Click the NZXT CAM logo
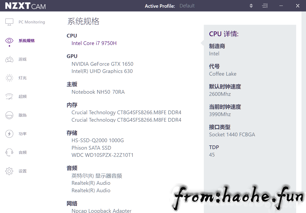 [25, 6]
